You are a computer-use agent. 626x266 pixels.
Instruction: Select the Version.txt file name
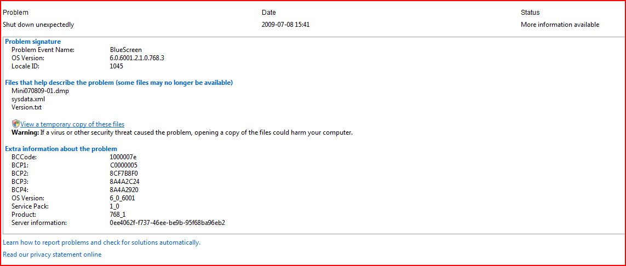(x=26, y=107)
